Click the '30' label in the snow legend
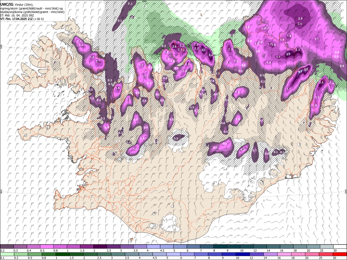The width and height of the screenshot is (347, 260). [x=335, y=250]
